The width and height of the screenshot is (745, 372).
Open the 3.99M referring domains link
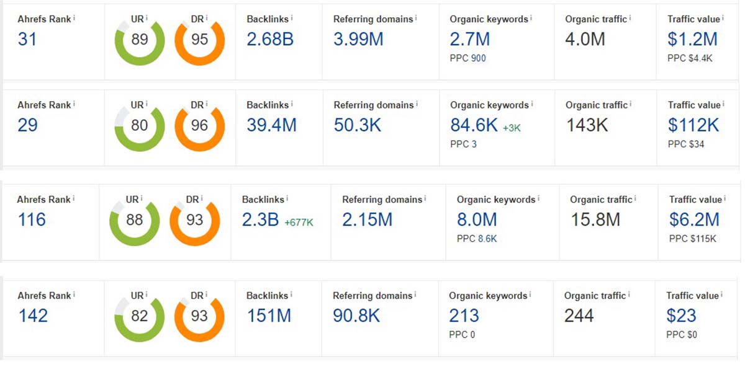point(358,40)
